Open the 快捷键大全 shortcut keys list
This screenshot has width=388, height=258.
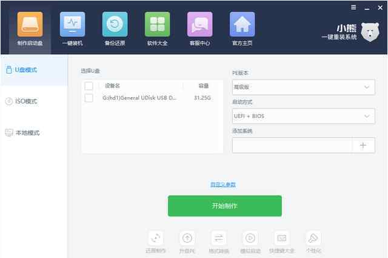281,242
